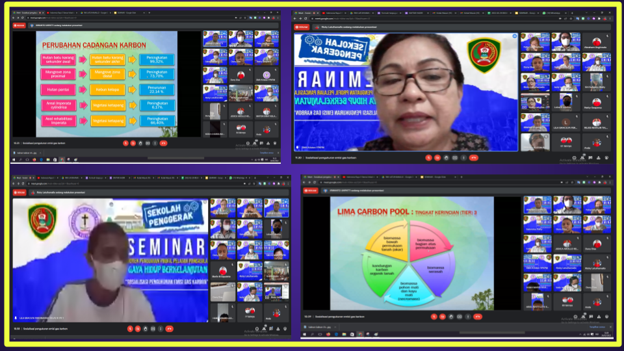Close downloads bar in Perubahan Cadangan Karbon window
The image size is (624, 351).
(x=278, y=153)
